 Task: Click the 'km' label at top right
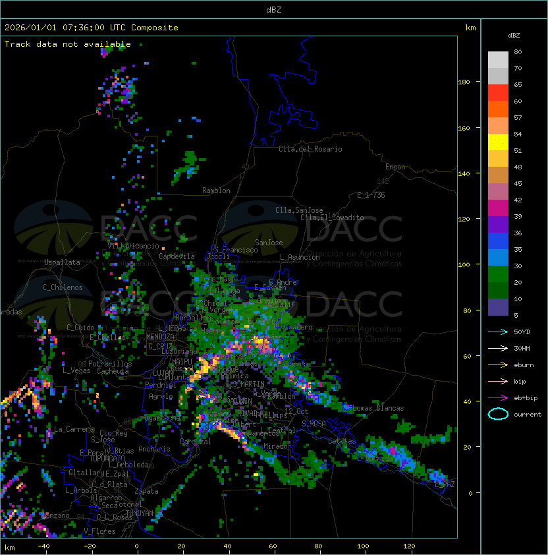(x=470, y=28)
